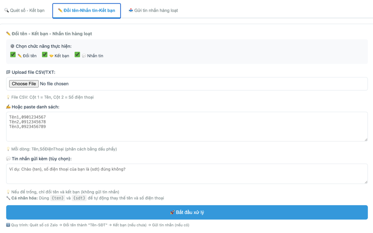This screenshot has height=233, width=373.
Task: Uncheck the Kết bạn checkbox
Action: click(x=45, y=55)
